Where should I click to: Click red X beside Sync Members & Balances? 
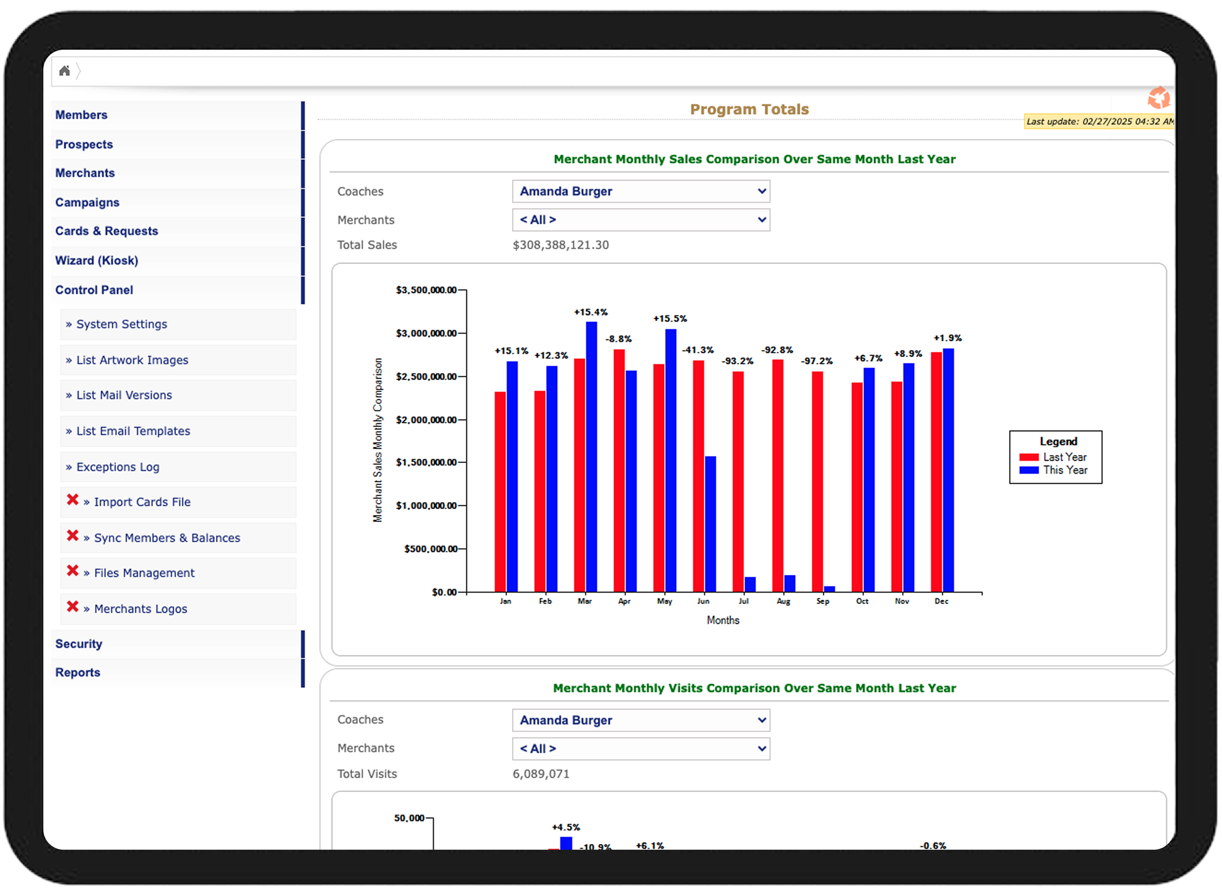[72, 536]
